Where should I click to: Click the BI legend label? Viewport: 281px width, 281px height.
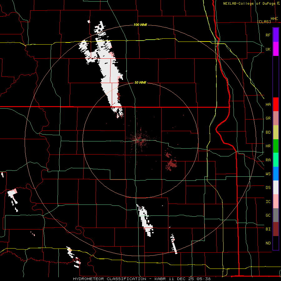pos(268,229)
